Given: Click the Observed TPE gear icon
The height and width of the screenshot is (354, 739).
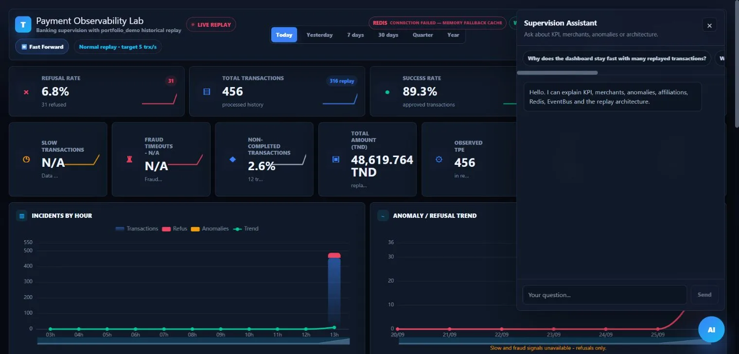Looking at the screenshot, I should (439, 159).
